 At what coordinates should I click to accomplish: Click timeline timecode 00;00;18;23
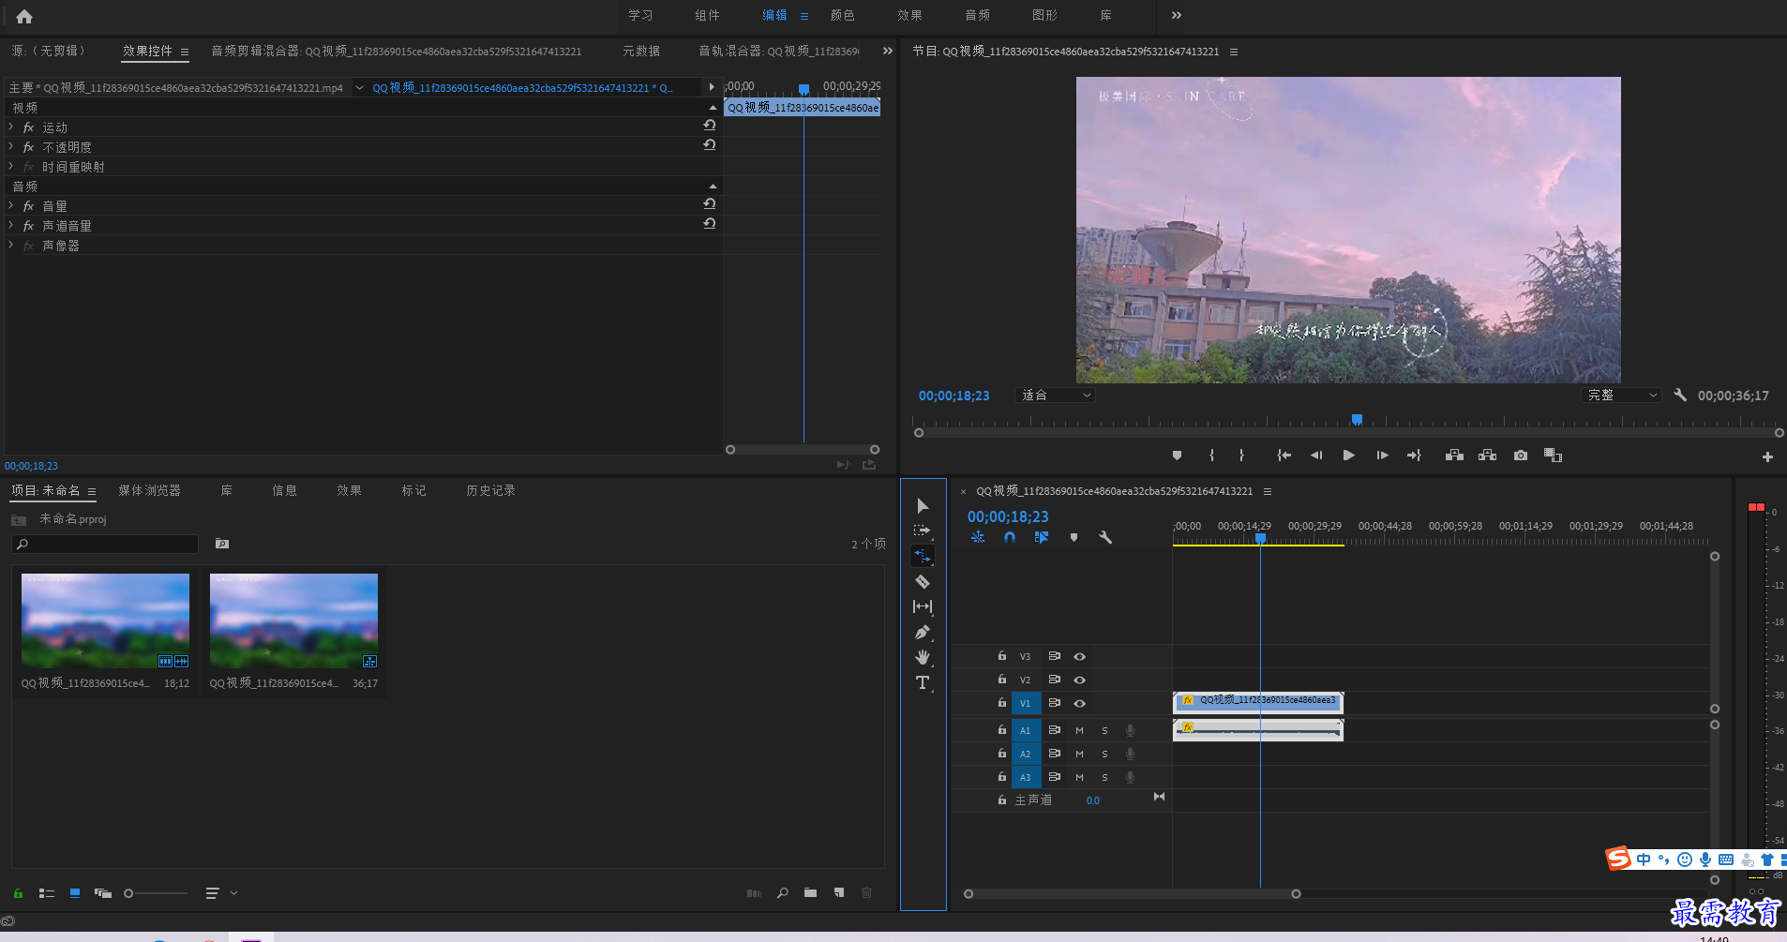[1008, 516]
